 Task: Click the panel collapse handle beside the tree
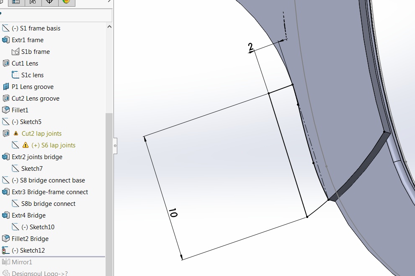click(x=115, y=146)
